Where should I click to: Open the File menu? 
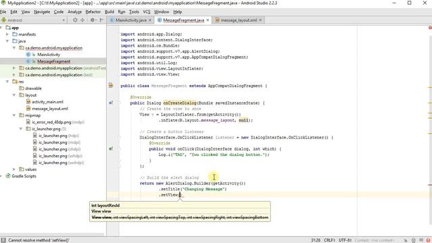pyautogui.click(x=3, y=12)
